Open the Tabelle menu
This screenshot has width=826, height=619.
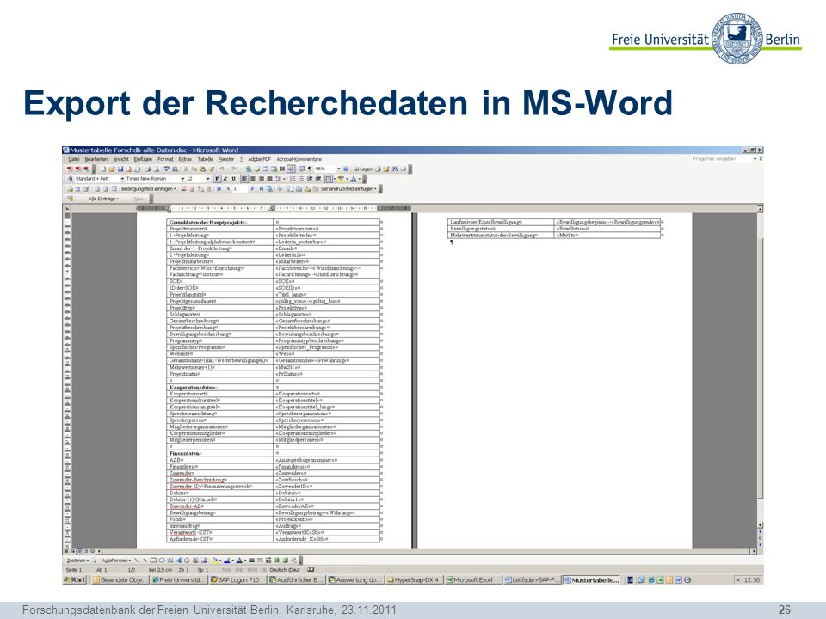[x=205, y=159]
